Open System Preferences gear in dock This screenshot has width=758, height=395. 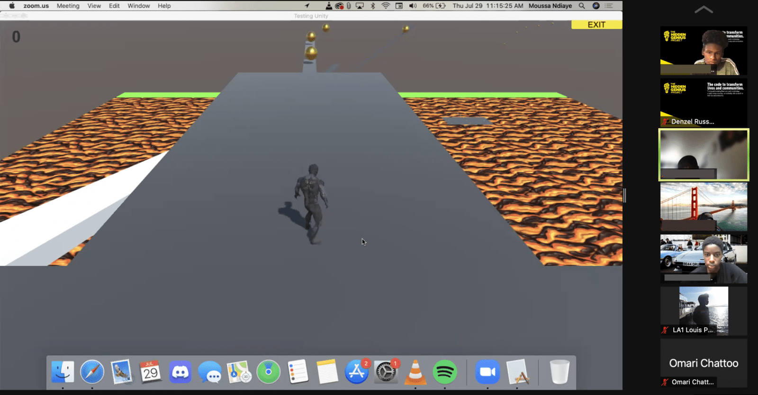point(386,372)
